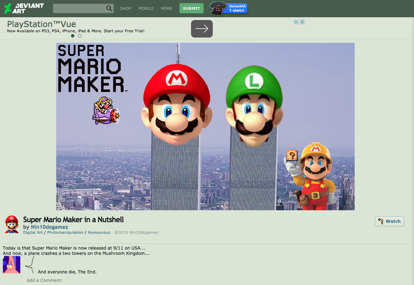Click the green SUBMIT button
Image resolution: width=414 pixels, height=285 pixels.
[x=191, y=8]
